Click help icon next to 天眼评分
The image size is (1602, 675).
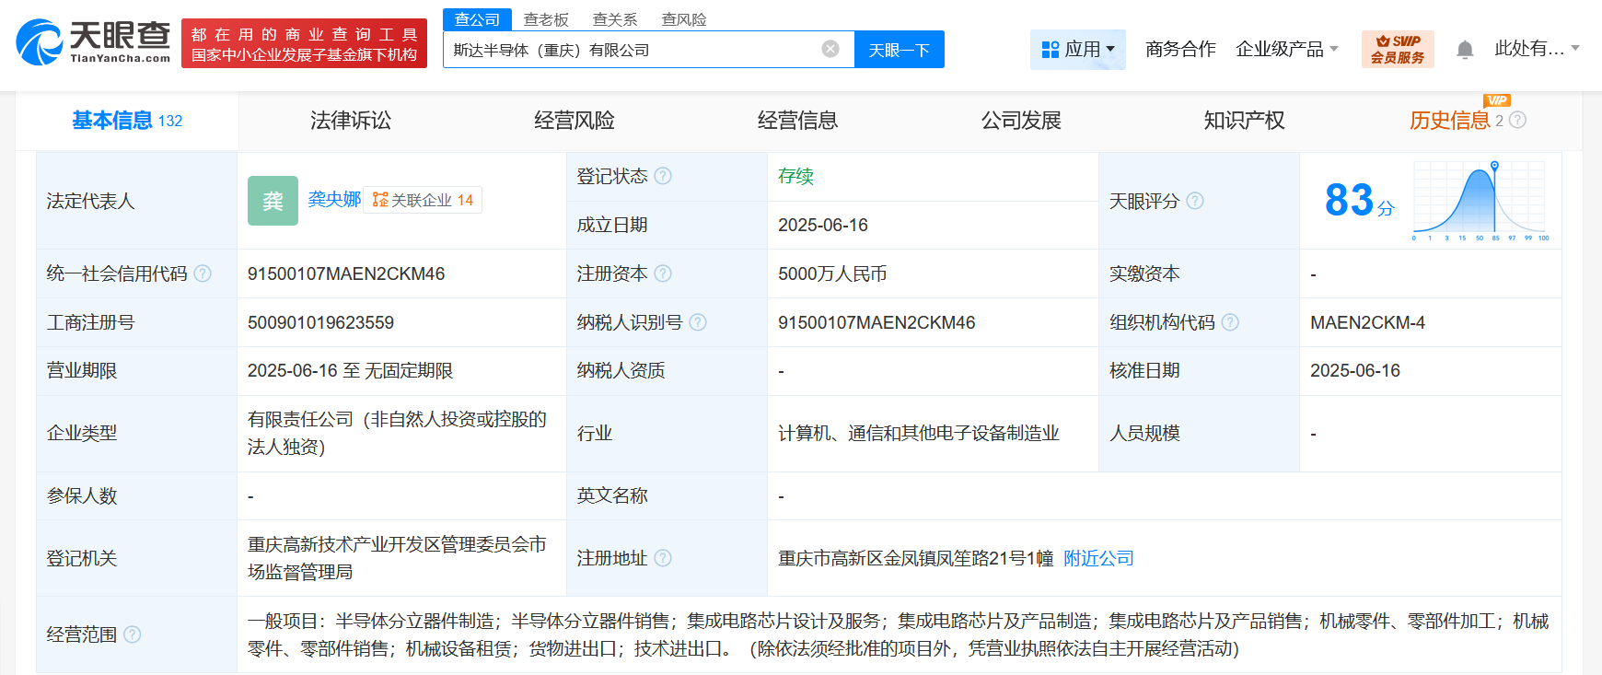click(x=1195, y=201)
